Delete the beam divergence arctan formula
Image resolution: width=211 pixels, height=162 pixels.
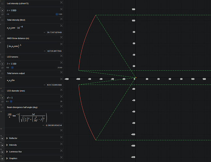(61, 113)
